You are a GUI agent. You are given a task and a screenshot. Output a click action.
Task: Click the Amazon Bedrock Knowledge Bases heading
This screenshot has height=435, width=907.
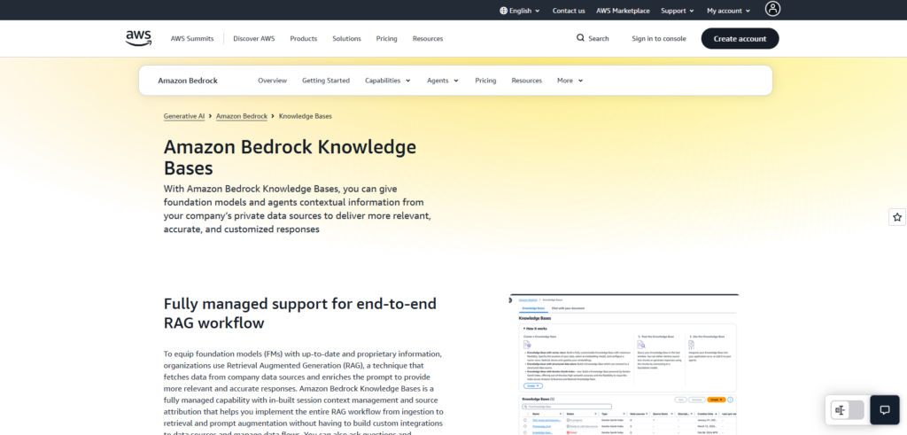coord(290,157)
